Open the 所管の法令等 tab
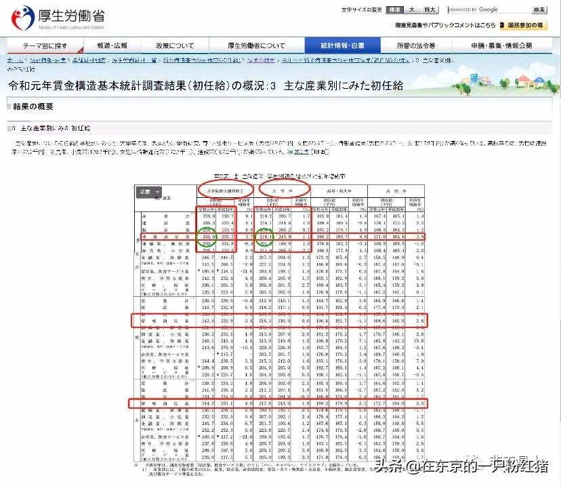Screen dimensions: 561x486 (x=415, y=44)
